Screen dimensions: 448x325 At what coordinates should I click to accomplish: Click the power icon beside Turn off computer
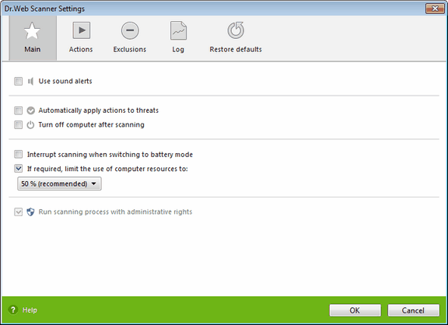30,125
